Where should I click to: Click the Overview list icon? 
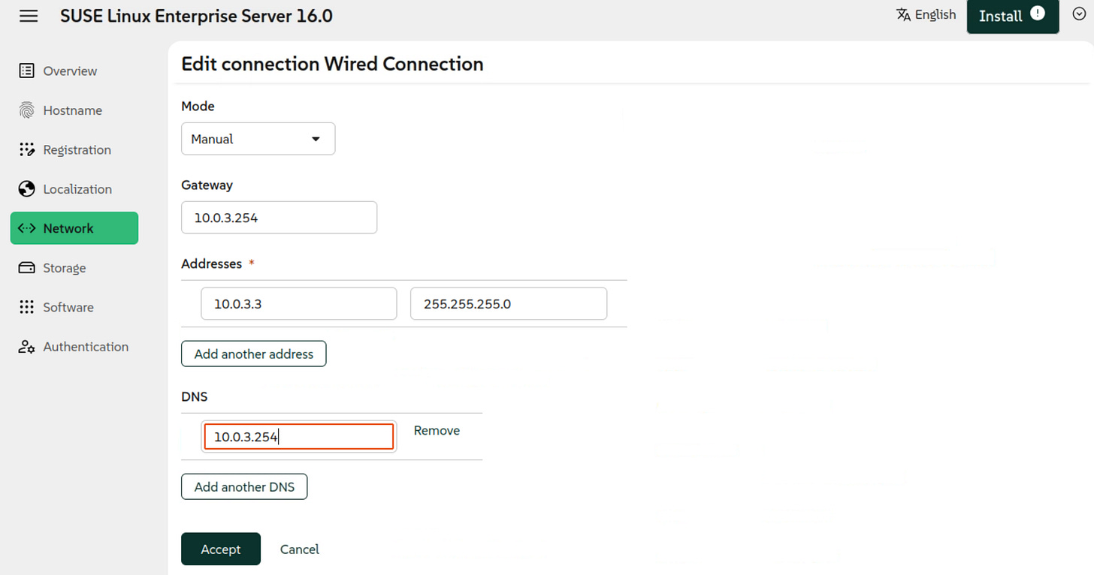[26, 71]
